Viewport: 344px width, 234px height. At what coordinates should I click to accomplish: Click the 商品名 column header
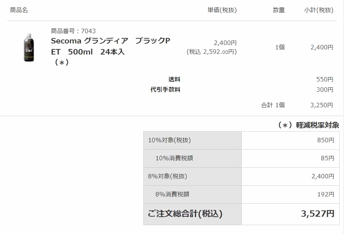point(19,10)
